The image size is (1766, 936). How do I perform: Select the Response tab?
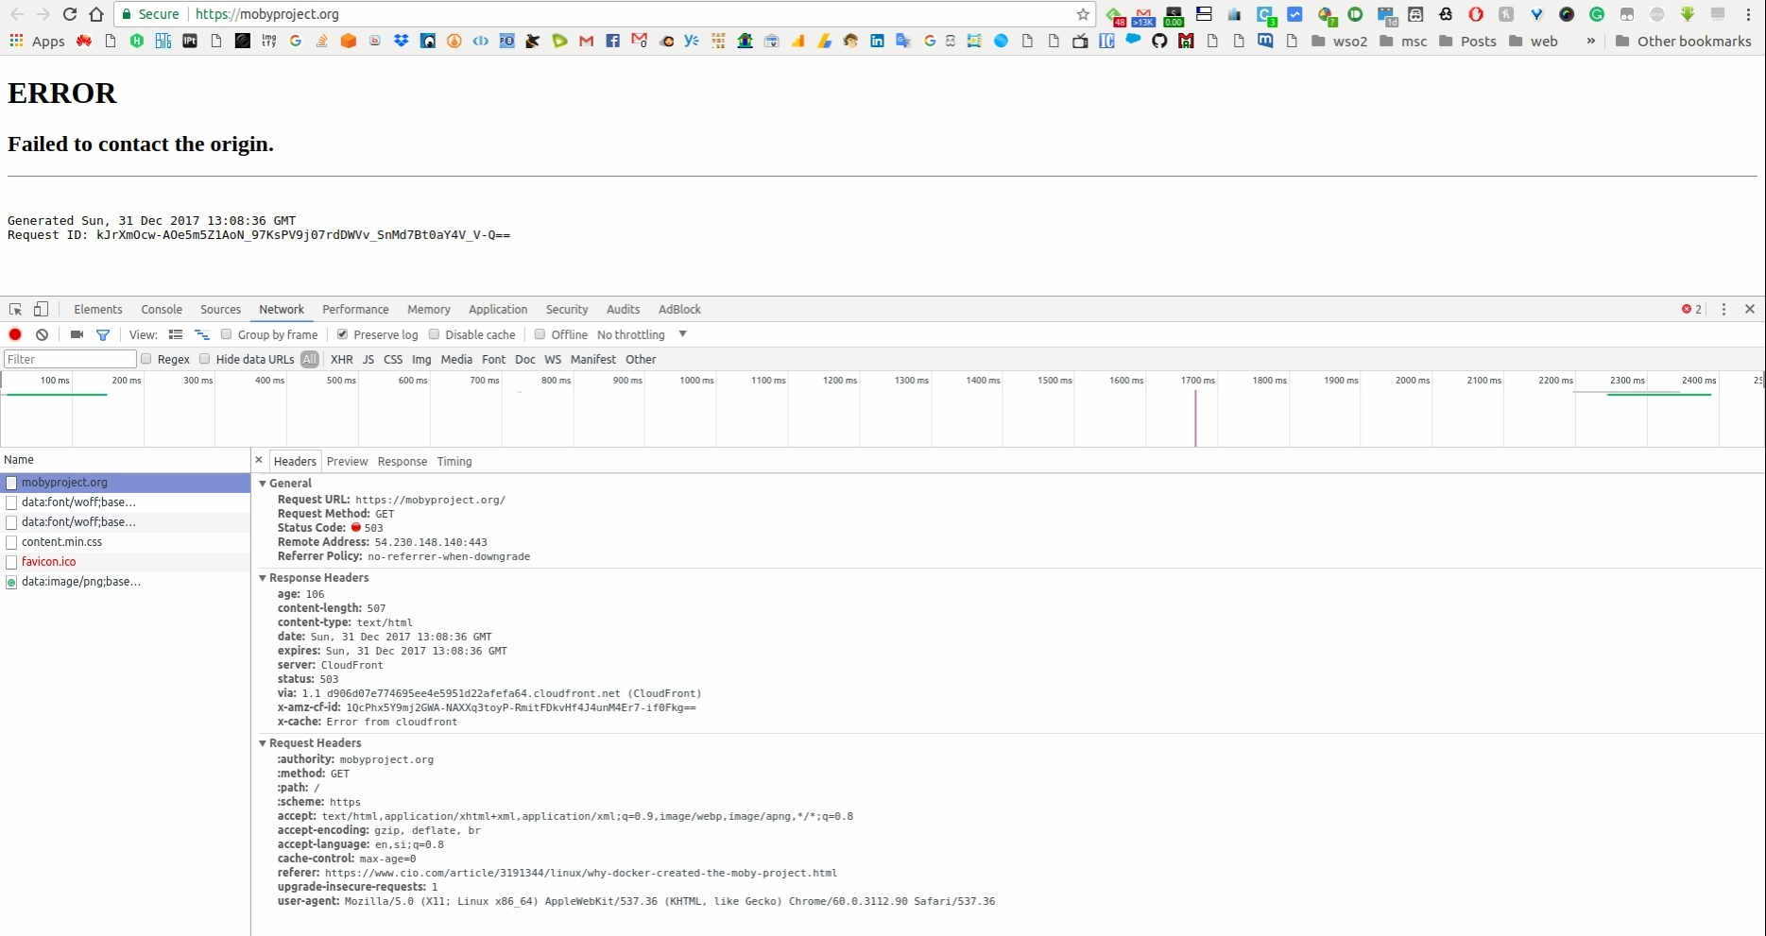click(x=403, y=461)
